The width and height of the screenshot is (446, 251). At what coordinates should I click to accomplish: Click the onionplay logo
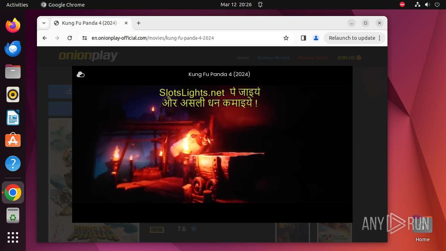(88, 56)
